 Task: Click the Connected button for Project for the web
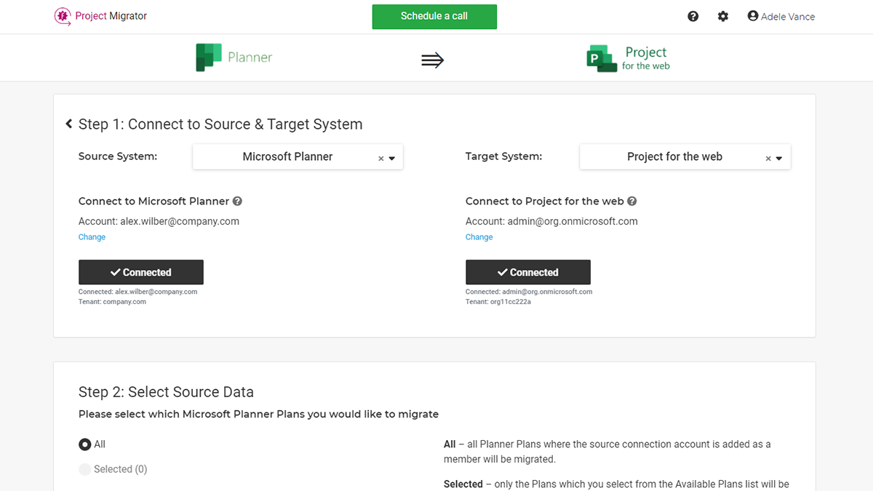click(527, 272)
